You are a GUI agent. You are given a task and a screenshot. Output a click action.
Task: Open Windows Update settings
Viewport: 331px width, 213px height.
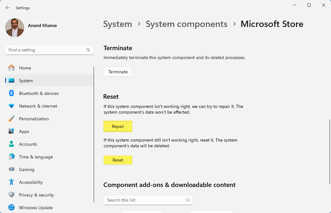(35, 208)
